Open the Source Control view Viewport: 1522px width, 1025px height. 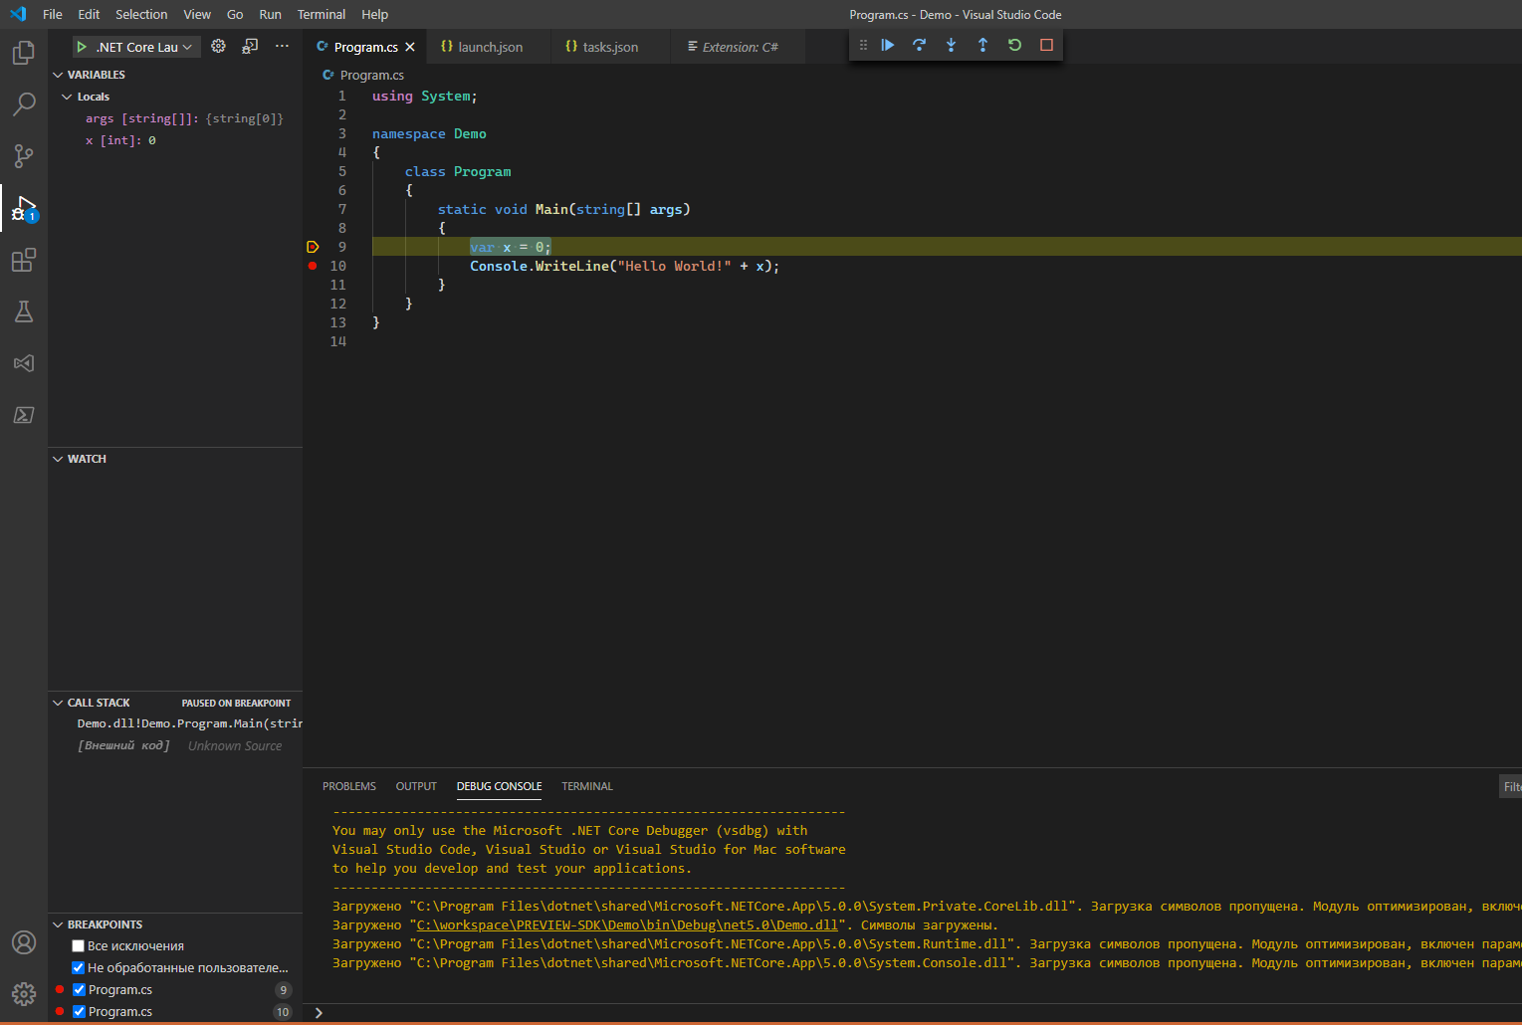tap(24, 156)
